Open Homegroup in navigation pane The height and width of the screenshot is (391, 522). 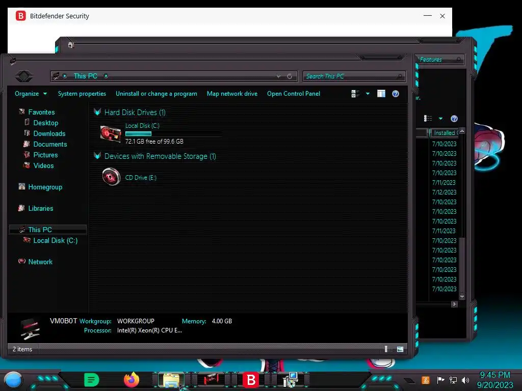(x=45, y=187)
